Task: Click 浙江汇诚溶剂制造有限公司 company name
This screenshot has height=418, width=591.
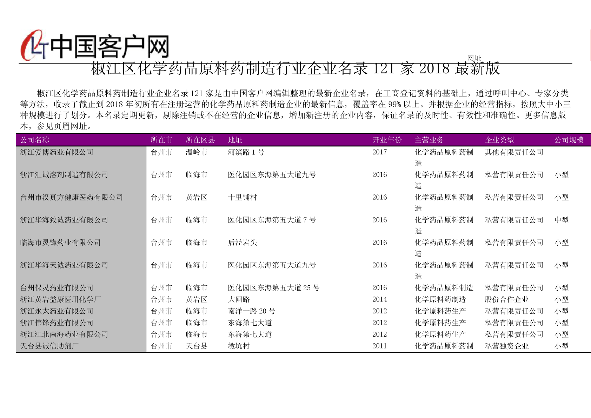Action: (x=64, y=175)
